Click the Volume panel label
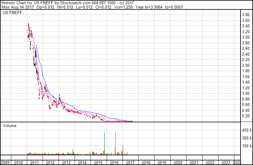Viewport: 253px width, 165px height. (9, 126)
